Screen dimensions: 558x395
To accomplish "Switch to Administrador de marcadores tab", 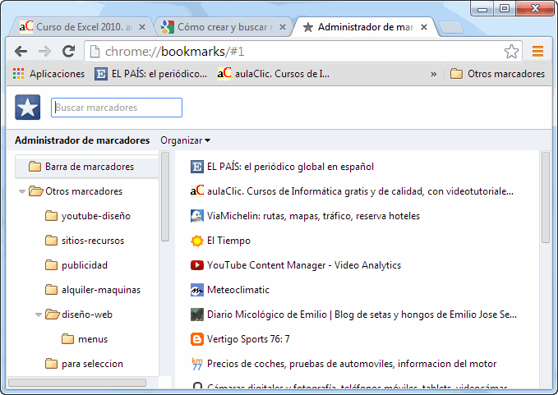I will 365,27.
